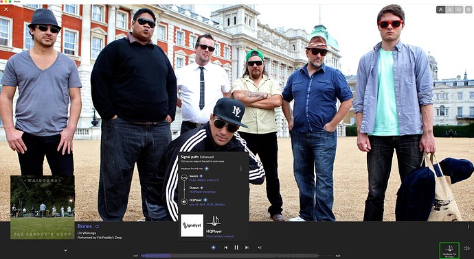This screenshot has height=259, width=474.
Task: Click the Signalyst logo tile
Action: (192, 225)
